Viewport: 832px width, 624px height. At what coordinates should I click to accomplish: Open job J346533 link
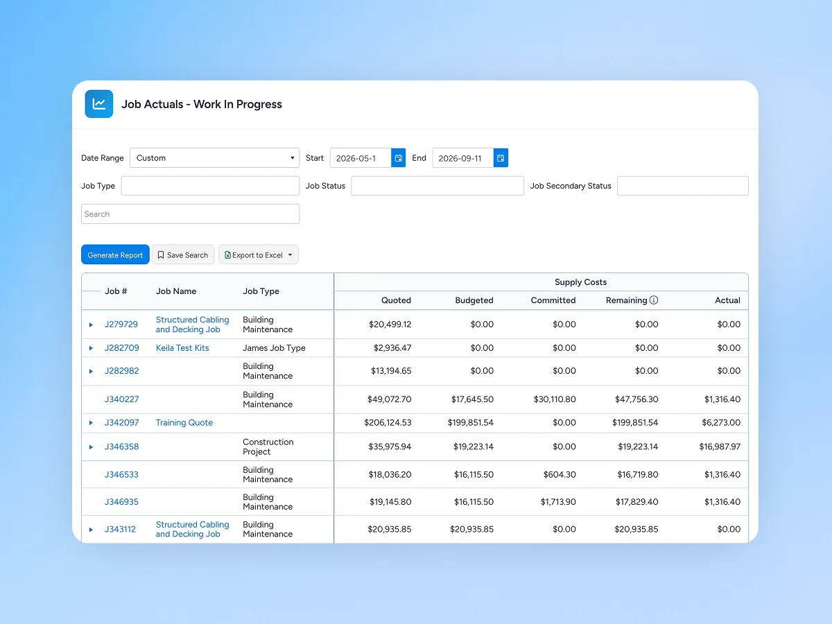click(121, 475)
